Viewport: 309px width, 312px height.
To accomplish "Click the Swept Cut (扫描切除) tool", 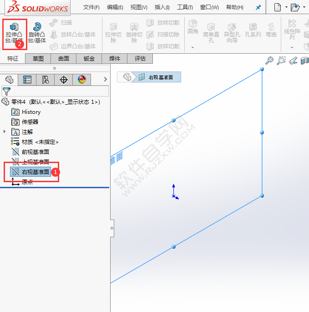I will pos(163,35).
